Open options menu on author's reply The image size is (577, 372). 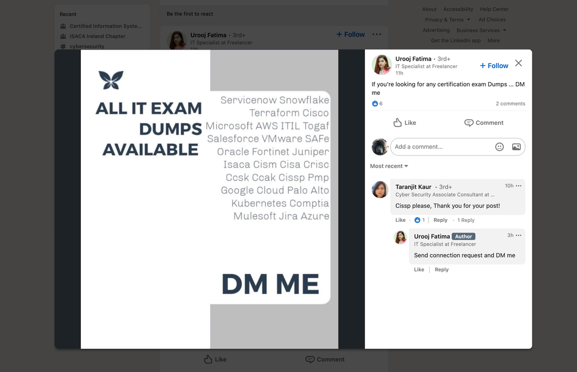coord(519,236)
